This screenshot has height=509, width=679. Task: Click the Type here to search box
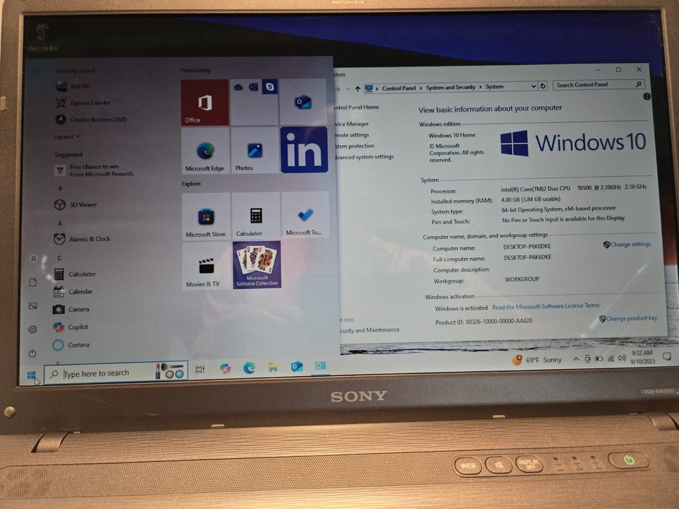99,373
